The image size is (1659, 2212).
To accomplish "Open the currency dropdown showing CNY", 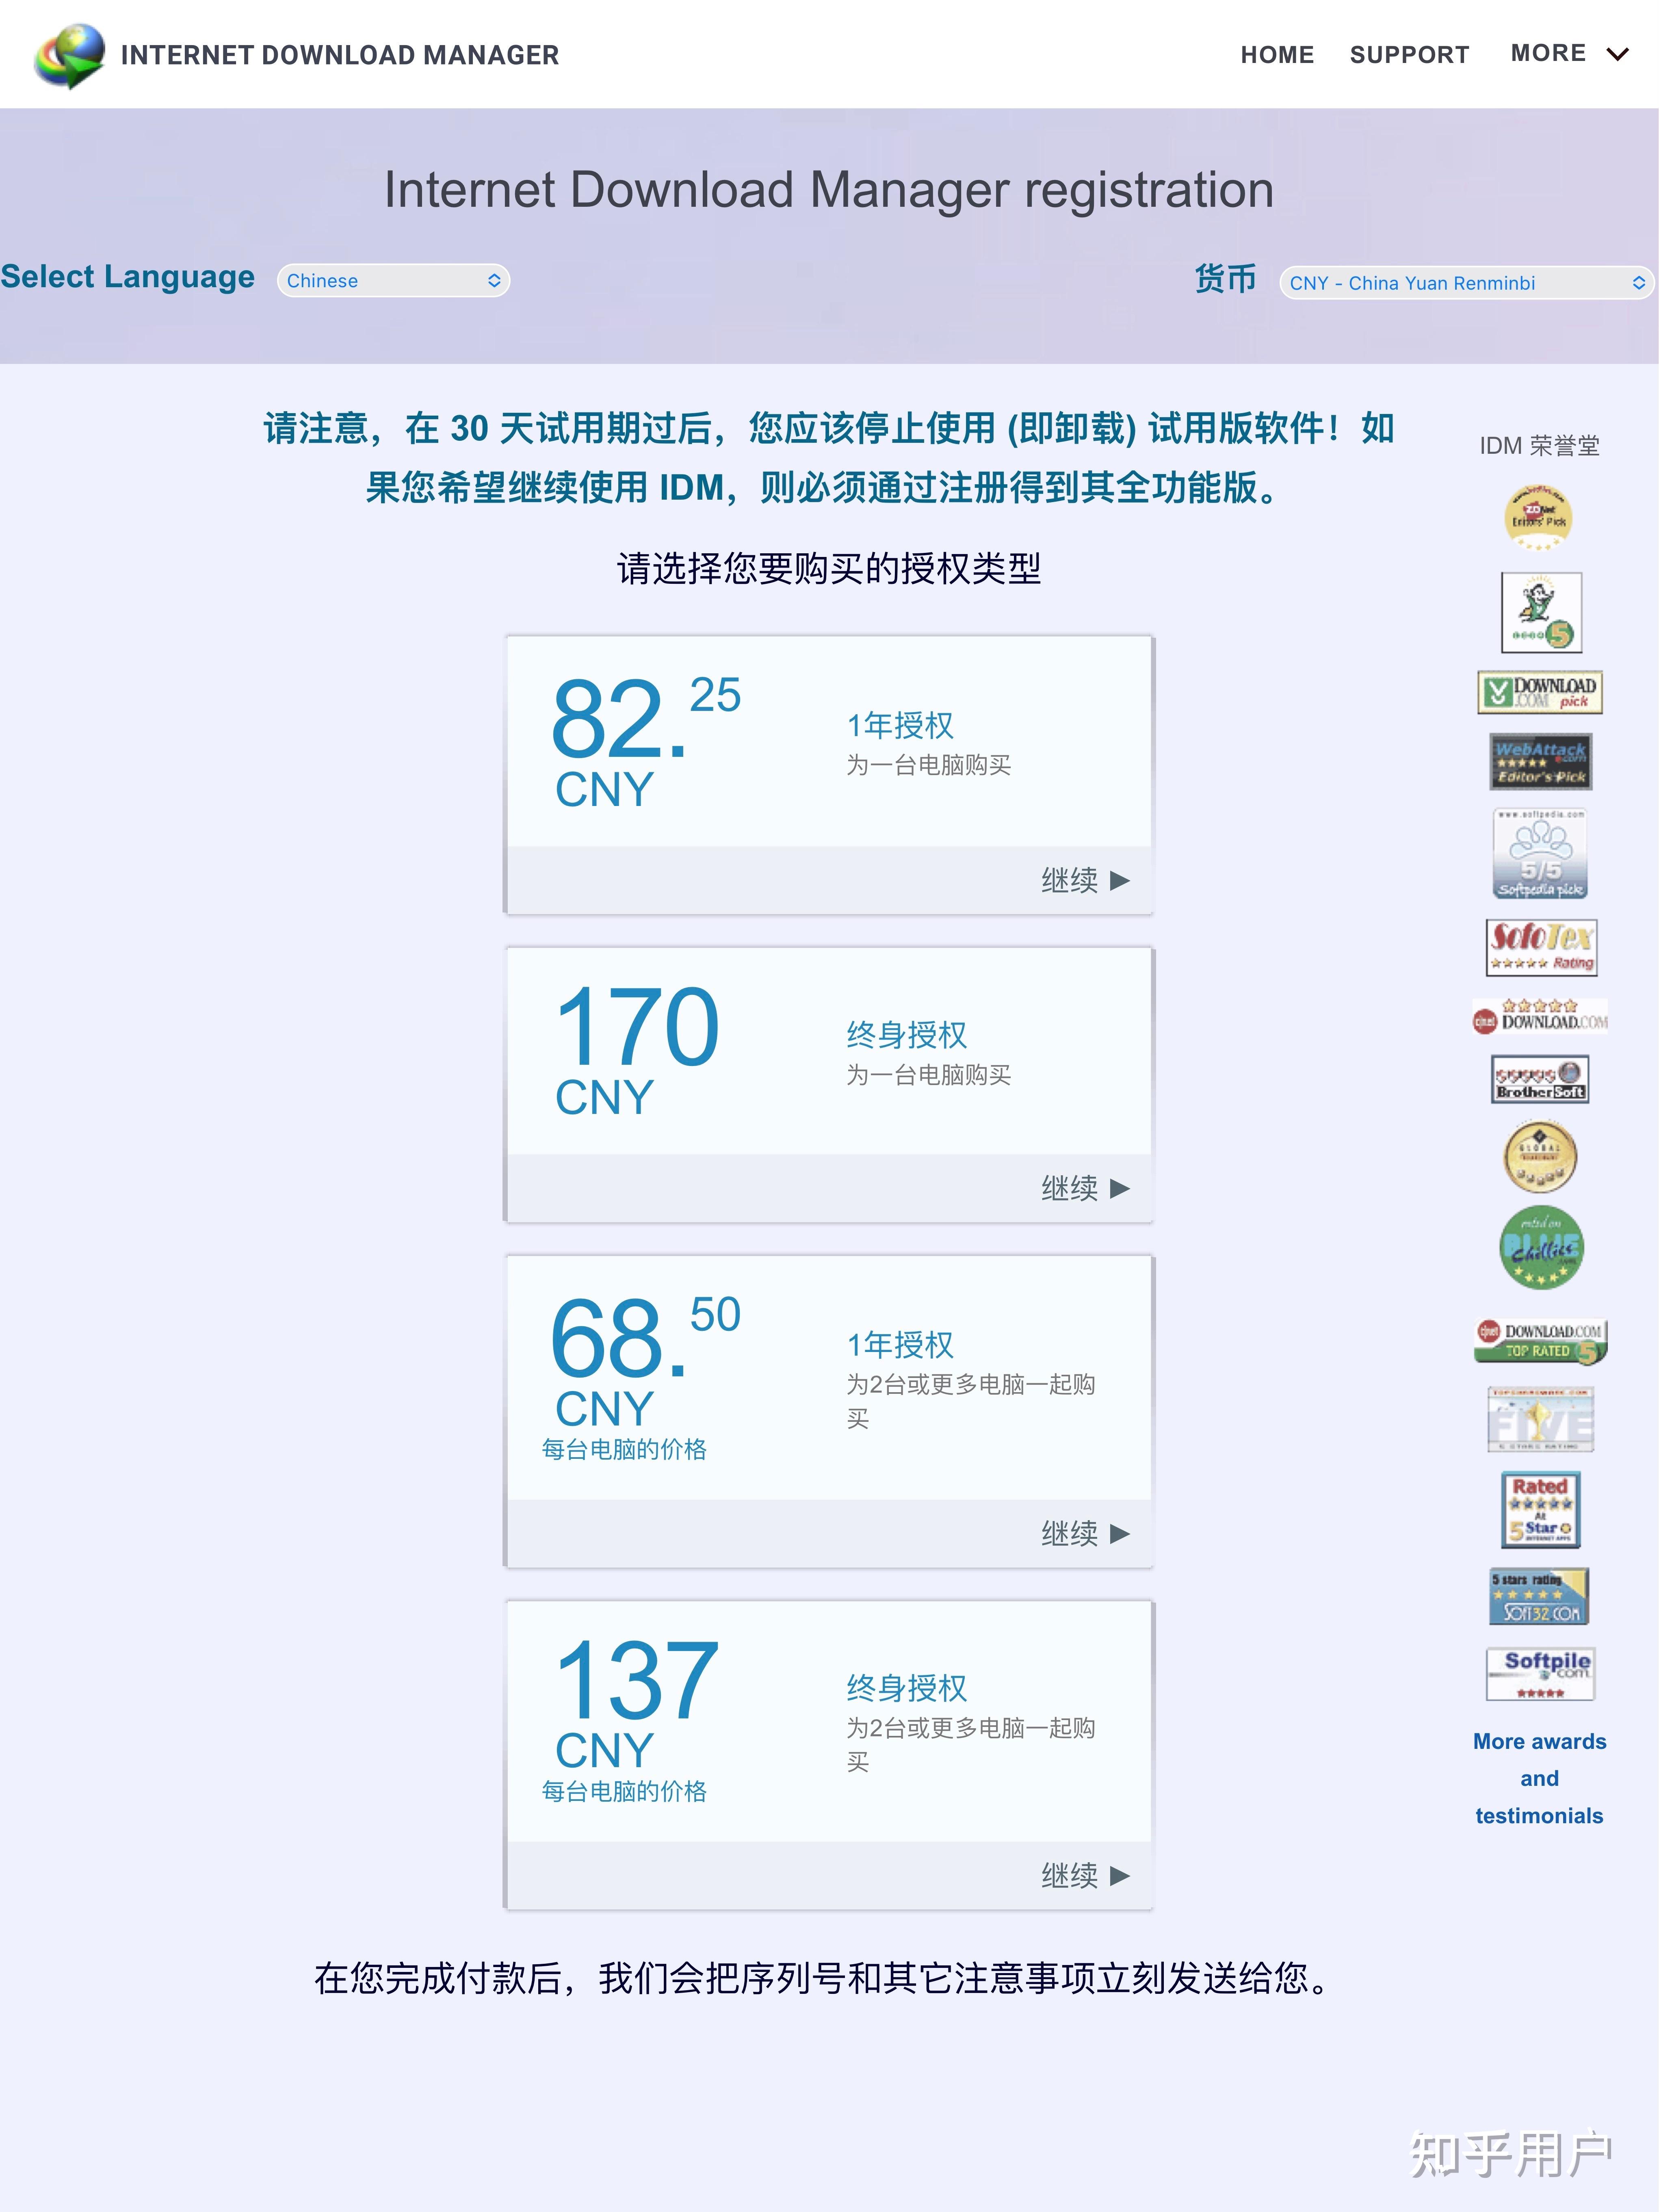I will tap(1466, 283).
